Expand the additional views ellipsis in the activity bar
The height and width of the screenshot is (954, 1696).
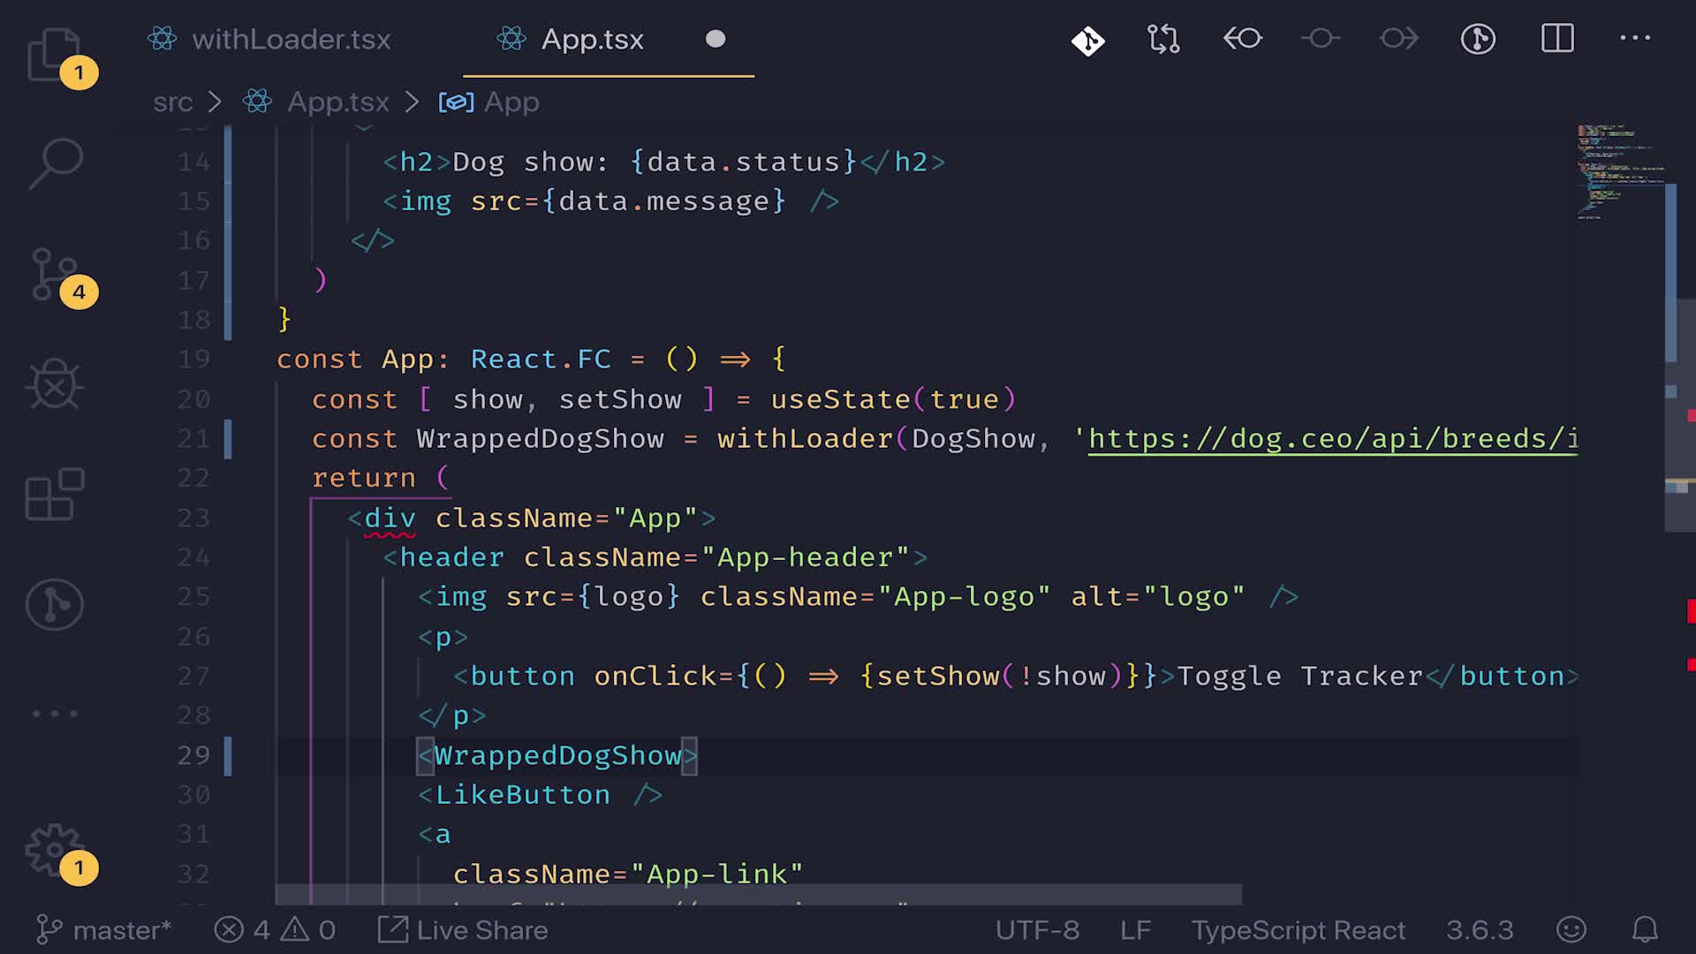point(55,714)
